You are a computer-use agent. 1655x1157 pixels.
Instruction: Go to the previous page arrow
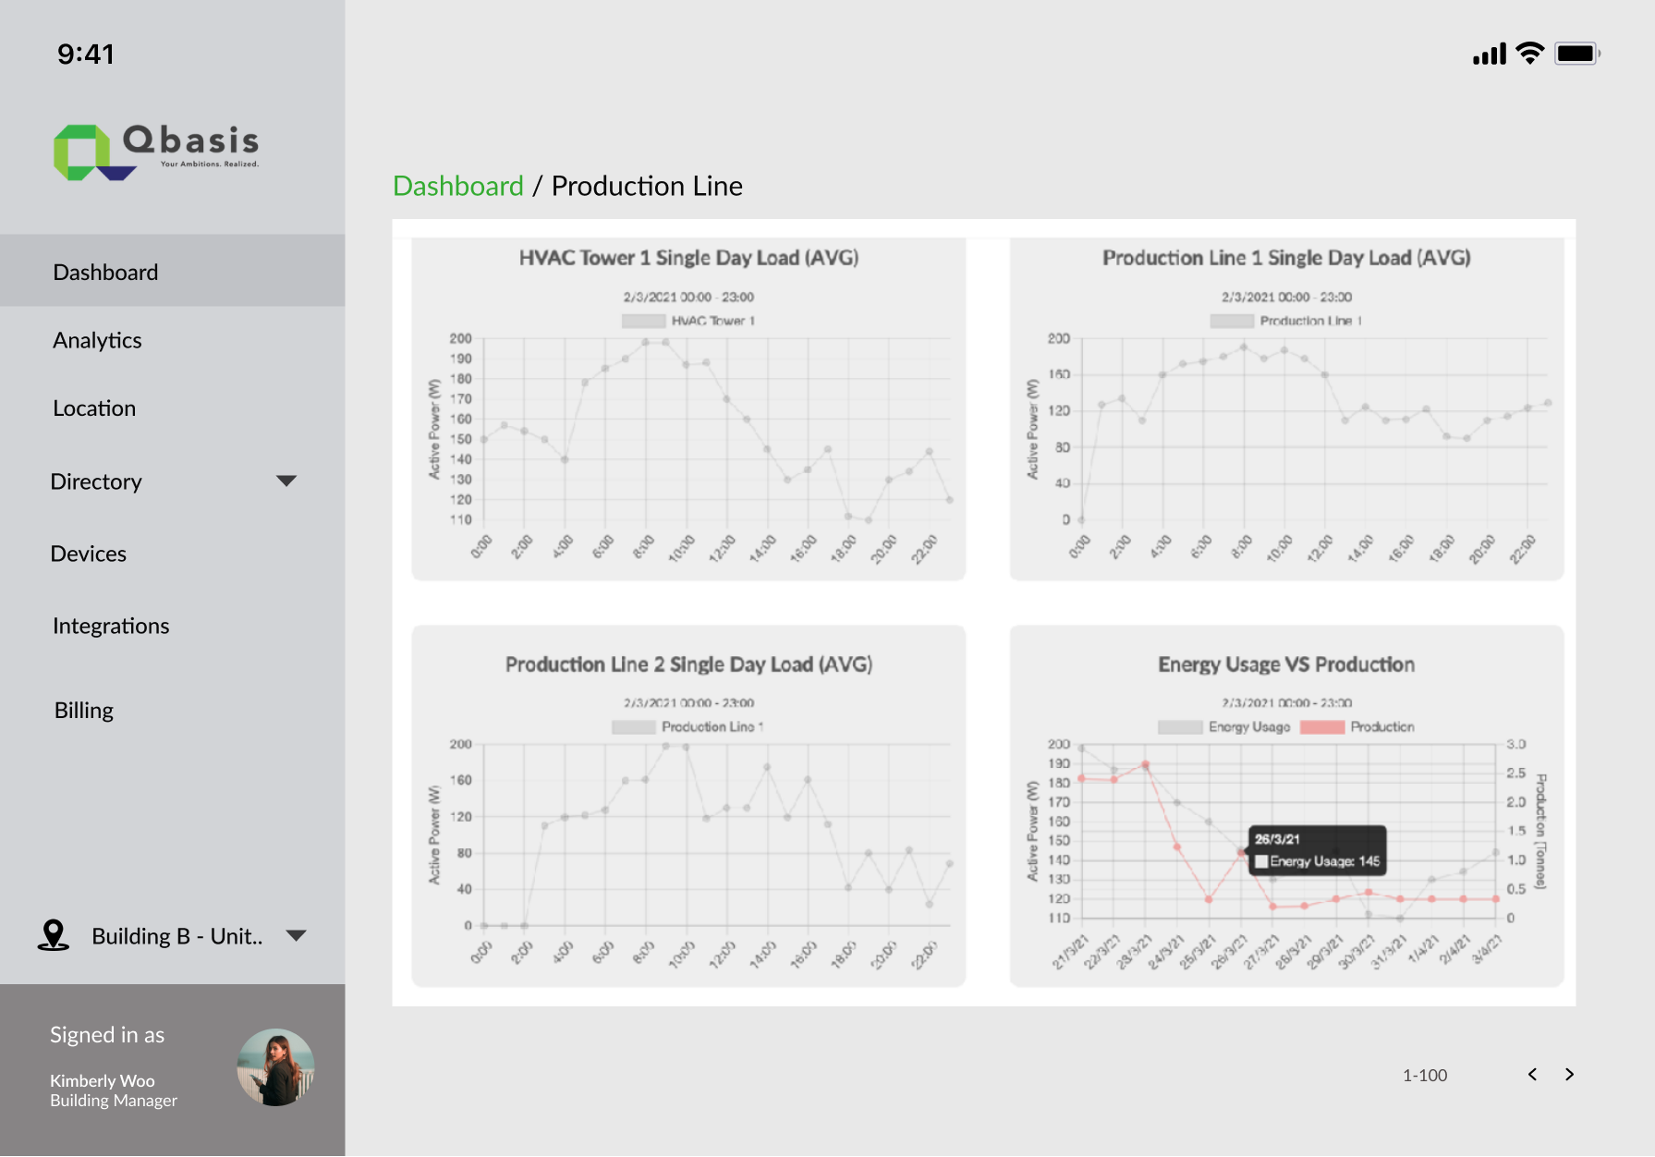click(x=1532, y=1074)
